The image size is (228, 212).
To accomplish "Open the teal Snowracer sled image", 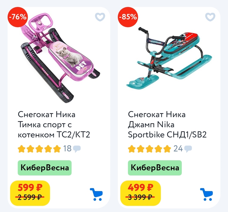I will click(169, 58).
